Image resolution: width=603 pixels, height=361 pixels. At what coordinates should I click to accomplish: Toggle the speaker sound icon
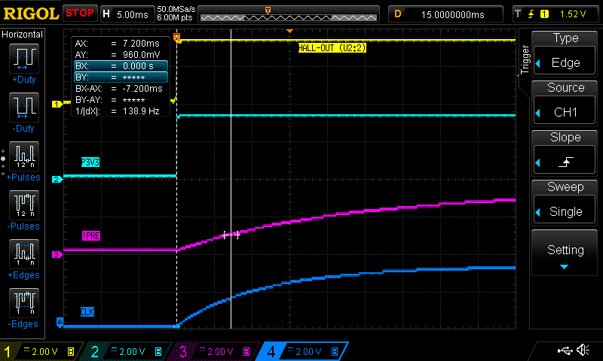(x=583, y=350)
